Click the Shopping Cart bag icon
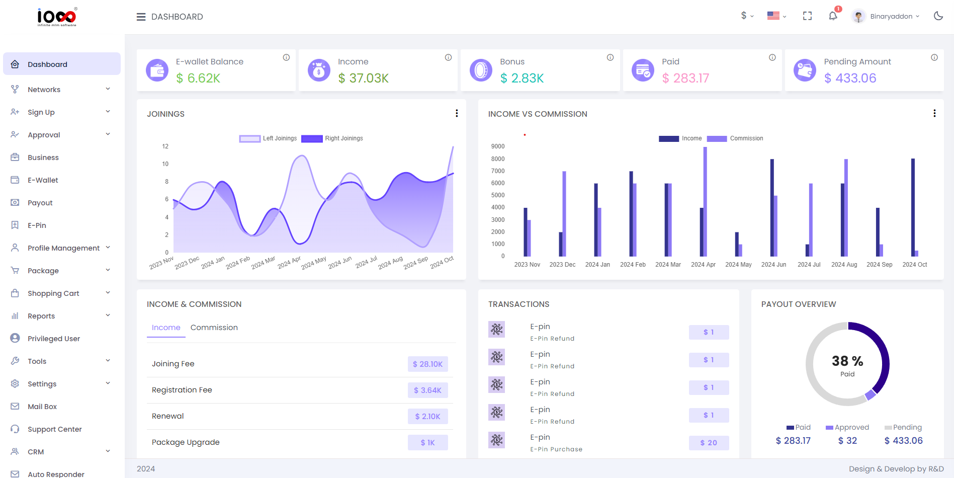The width and height of the screenshot is (954, 478). [x=15, y=293]
